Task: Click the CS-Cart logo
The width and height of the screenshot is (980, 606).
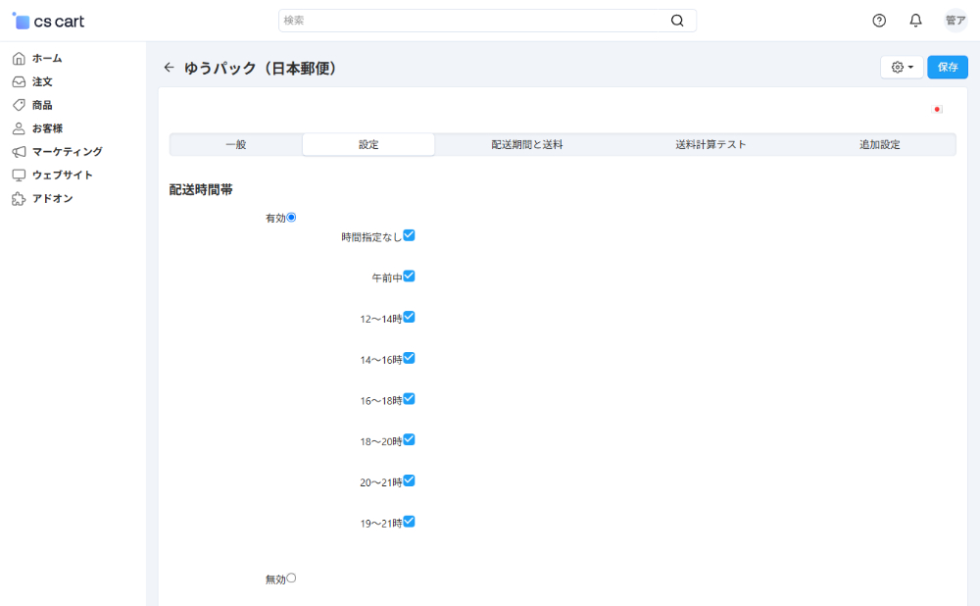Action: (49, 21)
